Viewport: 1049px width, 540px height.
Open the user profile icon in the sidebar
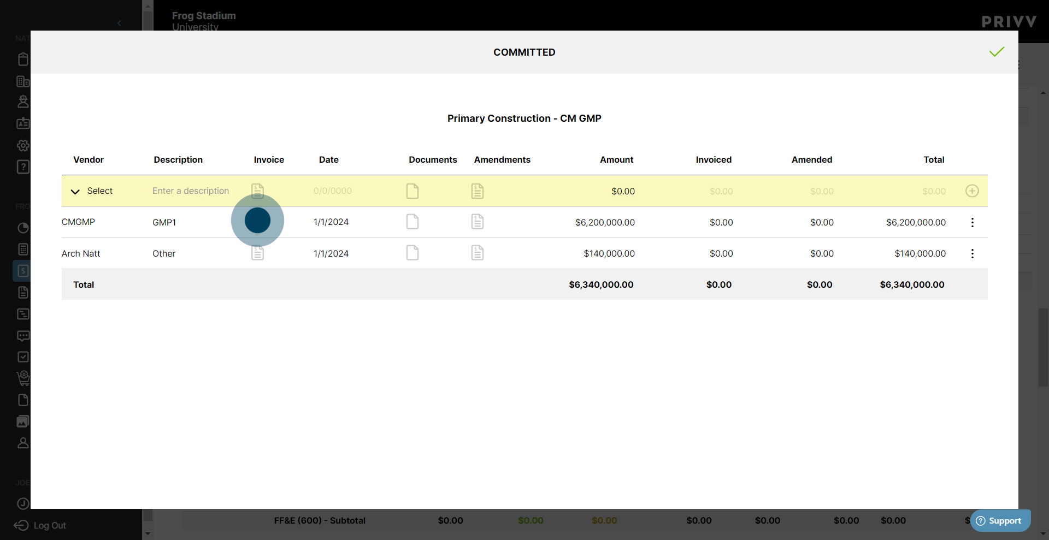pos(23,443)
